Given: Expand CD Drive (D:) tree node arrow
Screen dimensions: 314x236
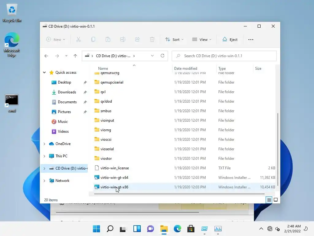Looking at the screenshot, I should point(44,168).
